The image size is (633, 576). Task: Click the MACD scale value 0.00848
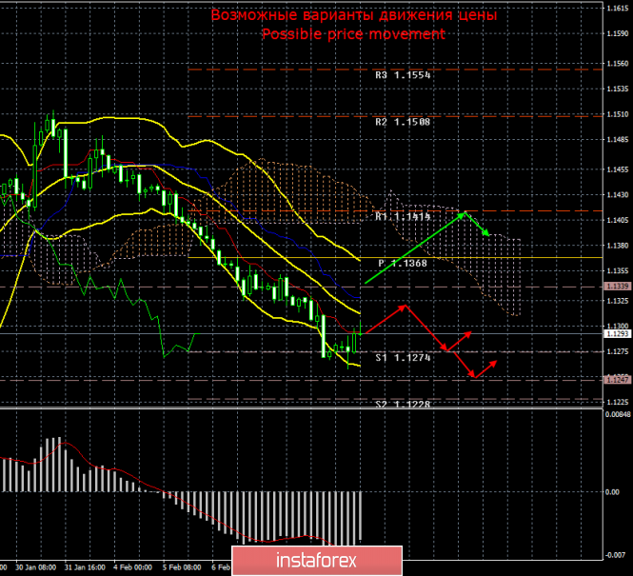618,414
